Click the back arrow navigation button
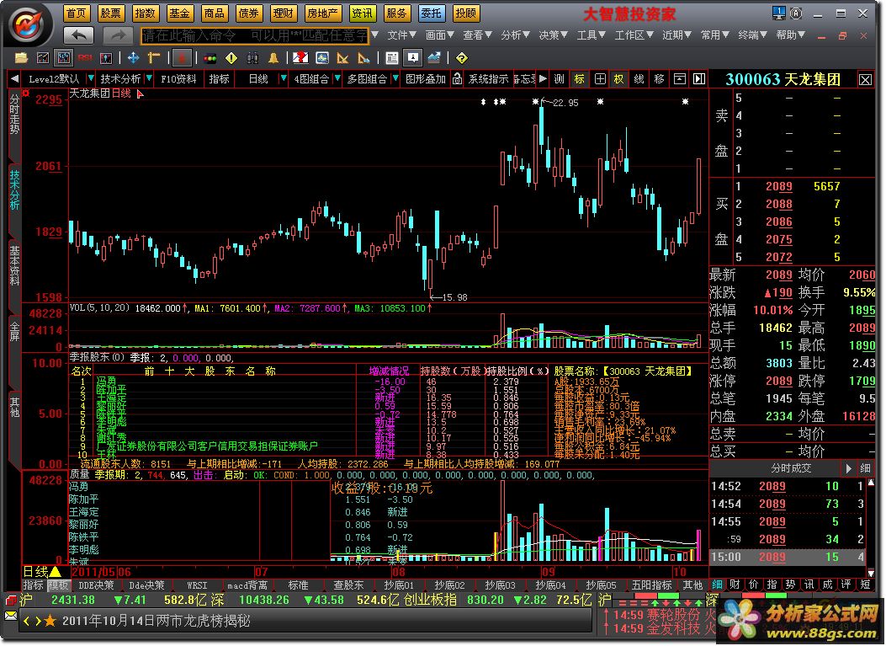The width and height of the screenshot is (886, 646). pos(78,35)
